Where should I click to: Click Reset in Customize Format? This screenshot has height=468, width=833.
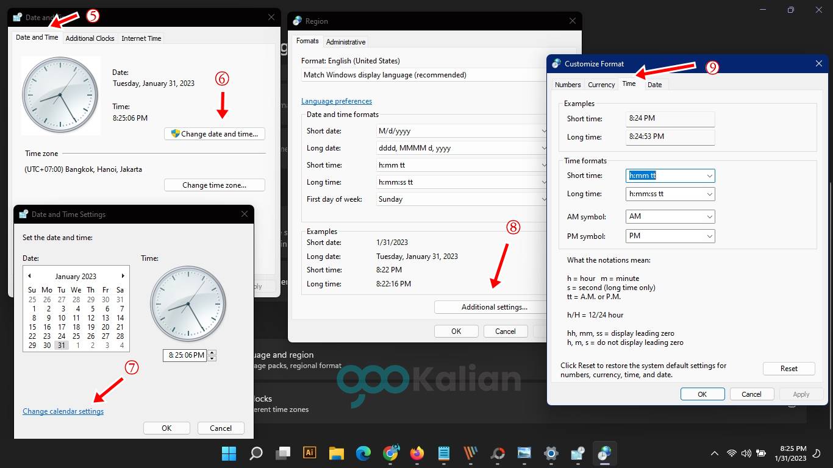click(x=789, y=369)
